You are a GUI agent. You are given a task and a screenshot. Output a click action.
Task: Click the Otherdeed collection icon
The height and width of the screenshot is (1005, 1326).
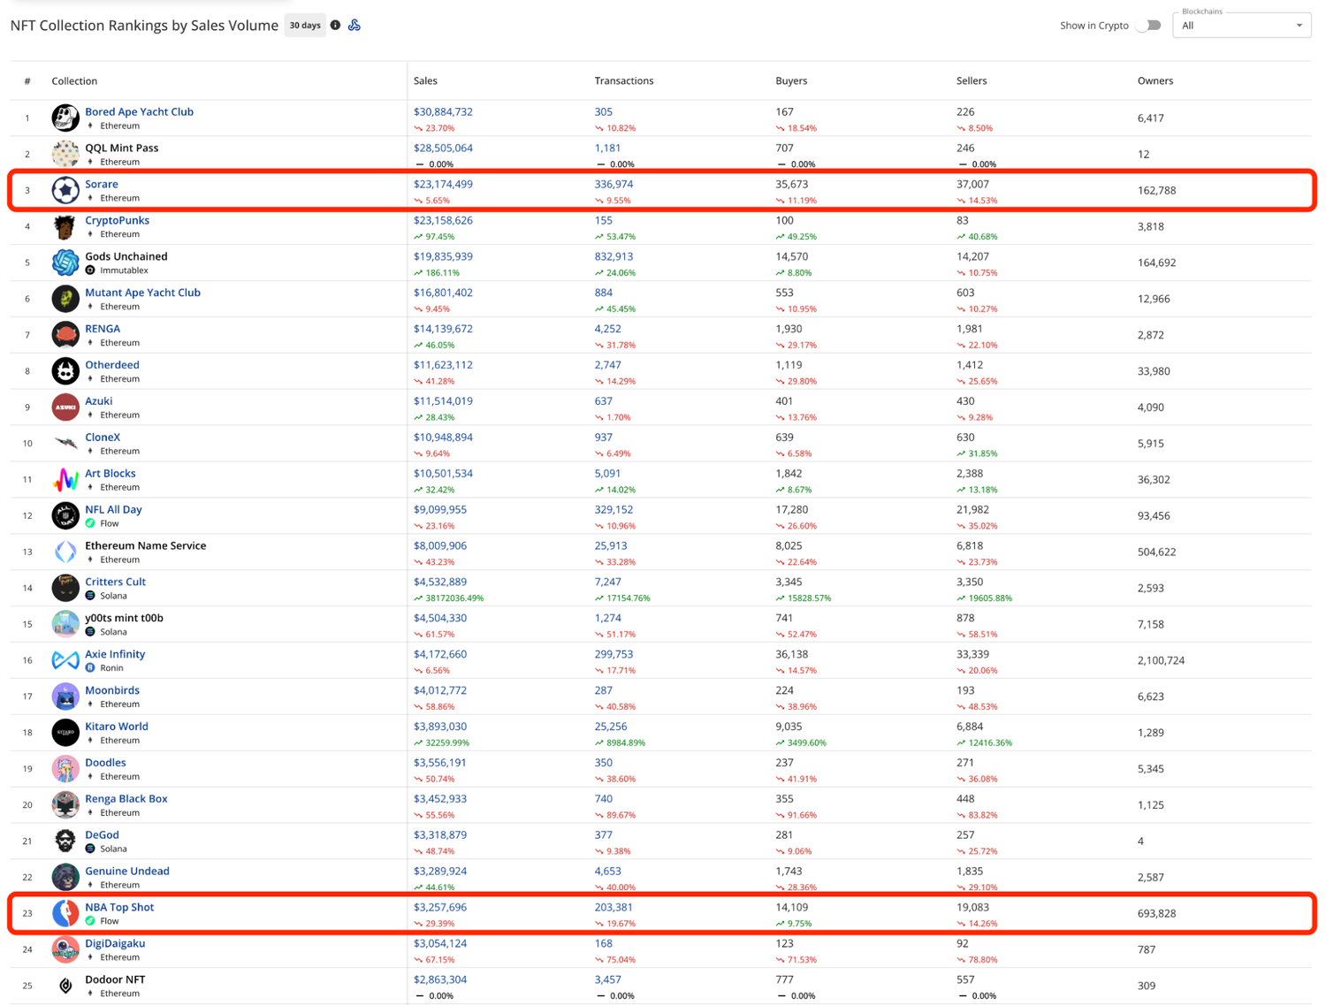(x=65, y=371)
